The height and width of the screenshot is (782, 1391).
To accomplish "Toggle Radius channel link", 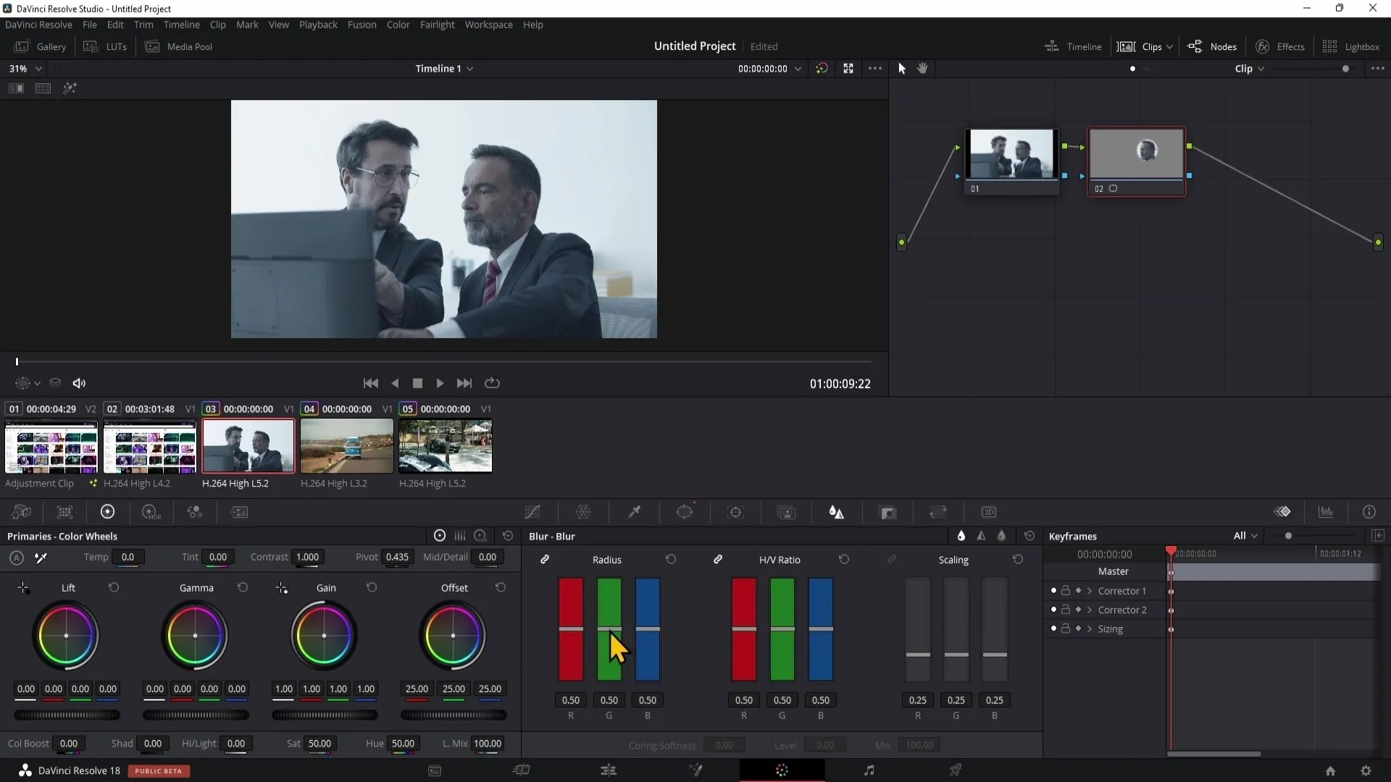I will pos(545,560).
